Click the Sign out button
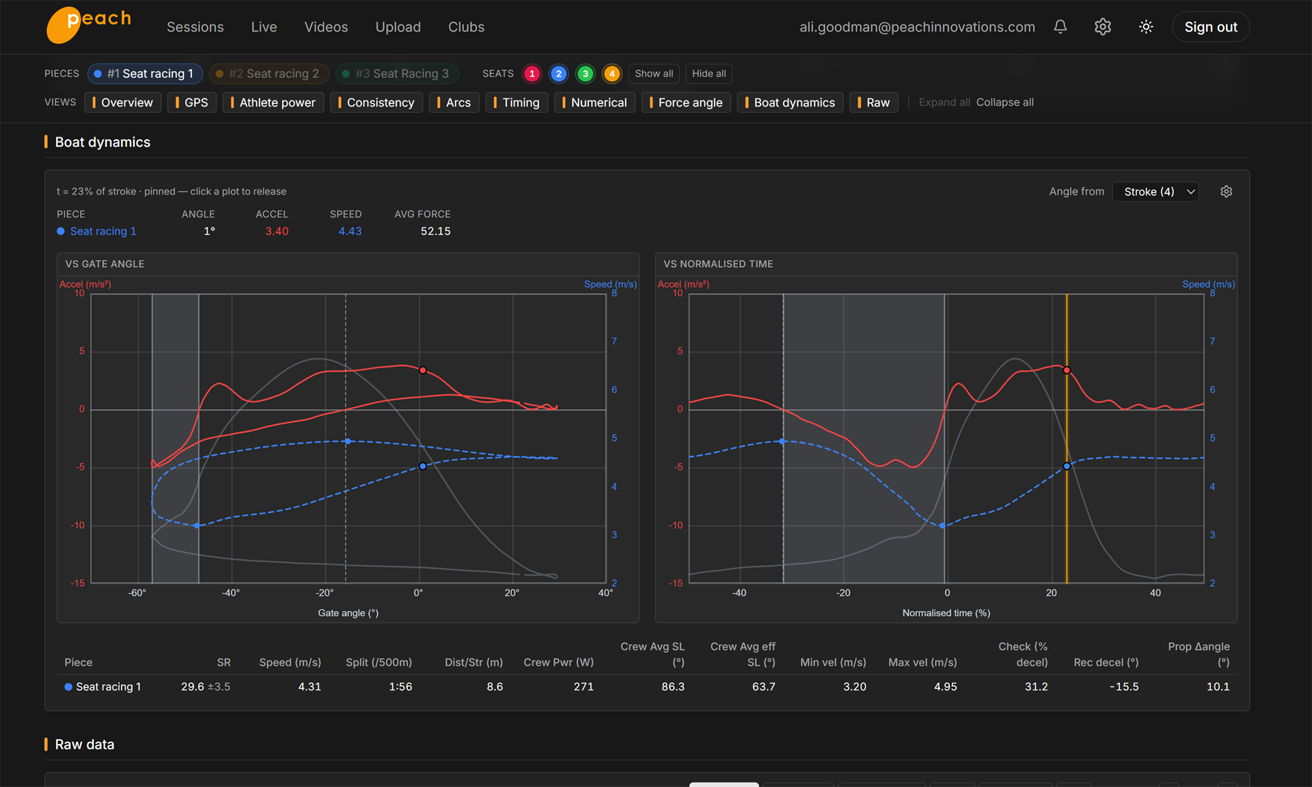 click(x=1210, y=27)
